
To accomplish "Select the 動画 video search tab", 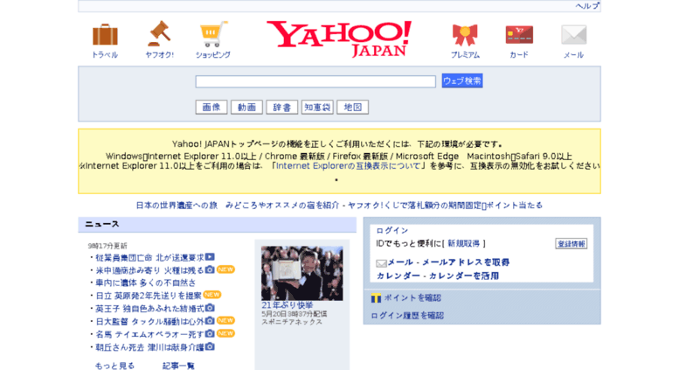I will click(x=246, y=107).
